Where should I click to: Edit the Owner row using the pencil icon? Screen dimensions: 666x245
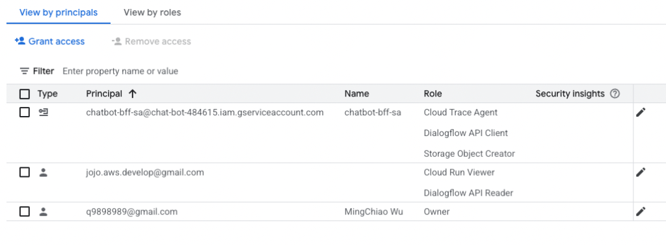click(641, 211)
